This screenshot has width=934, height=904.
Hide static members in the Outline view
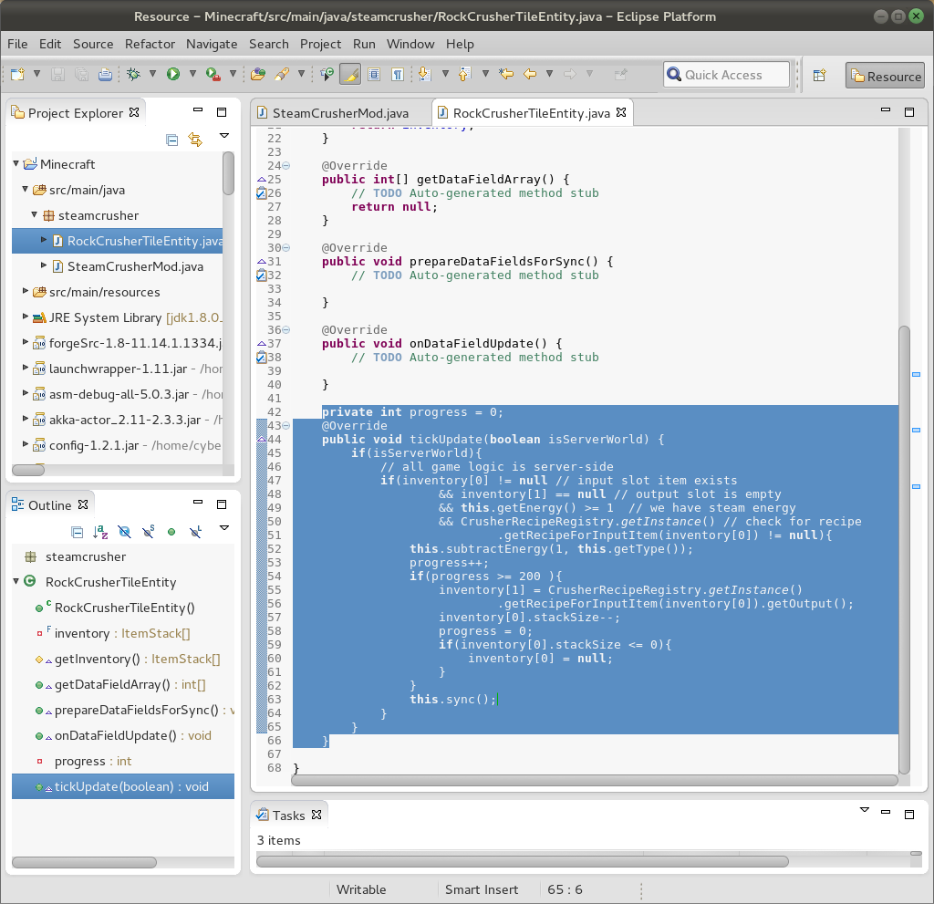click(148, 531)
